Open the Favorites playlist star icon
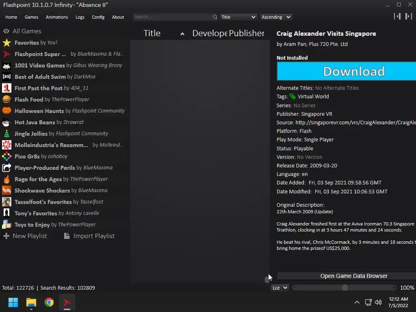Viewport: 416px width, 312px height. (6, 43)
